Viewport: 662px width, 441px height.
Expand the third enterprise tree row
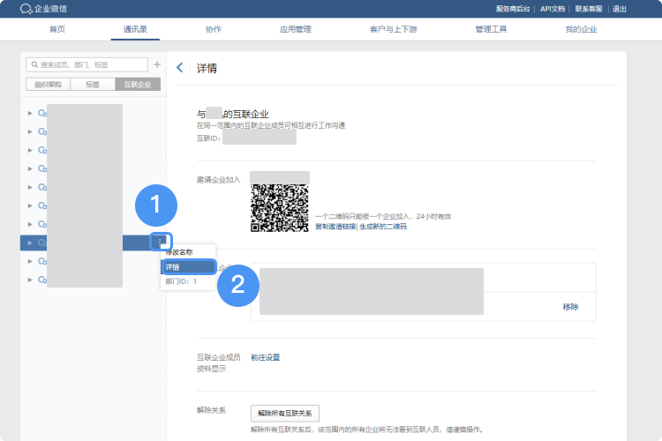(x=30, y=150)
